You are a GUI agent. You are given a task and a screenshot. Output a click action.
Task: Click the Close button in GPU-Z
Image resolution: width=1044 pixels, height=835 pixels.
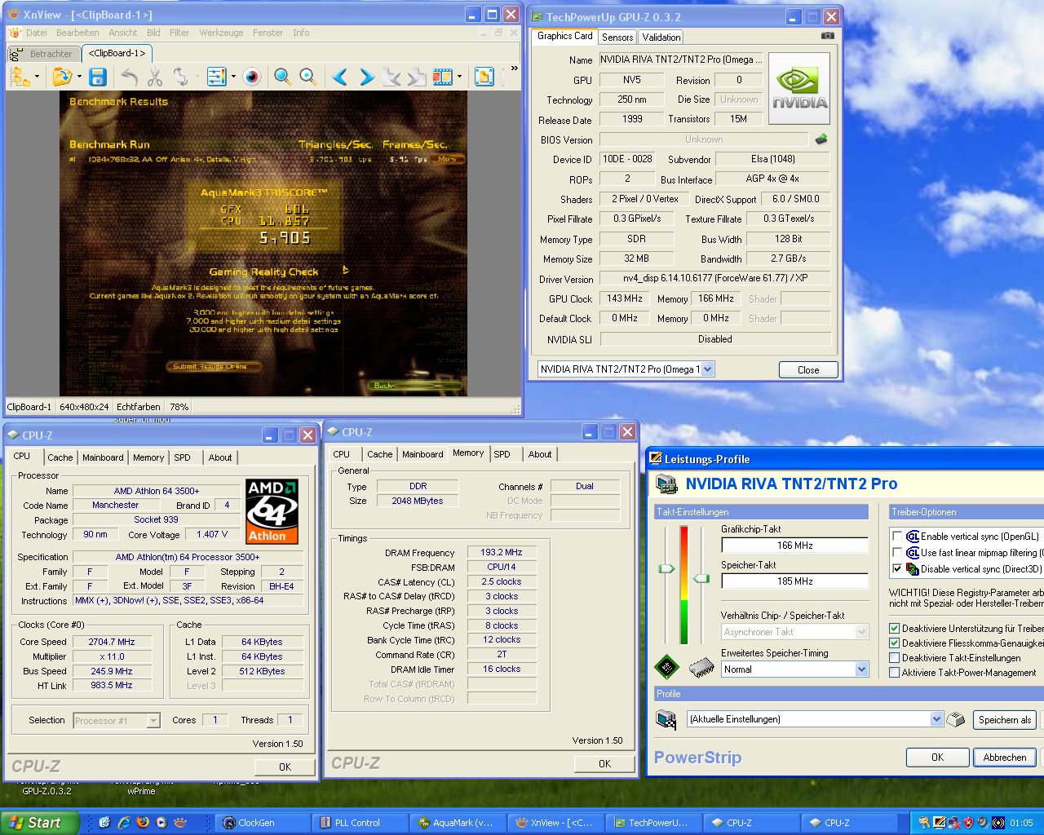click(808, 370)
